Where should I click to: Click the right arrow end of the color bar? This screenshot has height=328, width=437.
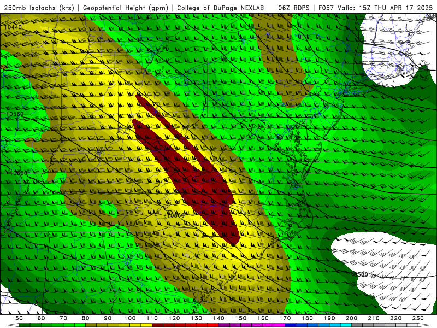pos(424,325)
